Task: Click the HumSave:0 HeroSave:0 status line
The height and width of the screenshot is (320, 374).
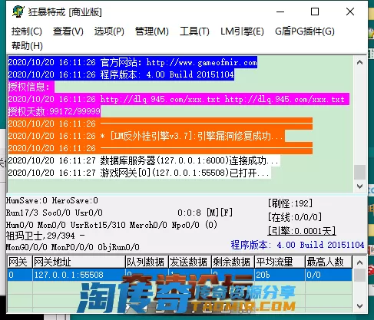Action: coord(52,200)
